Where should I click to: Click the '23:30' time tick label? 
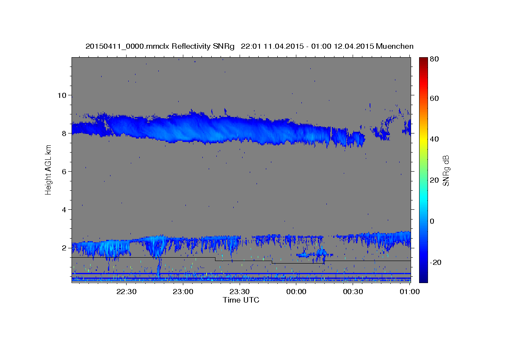pos(240,292)
